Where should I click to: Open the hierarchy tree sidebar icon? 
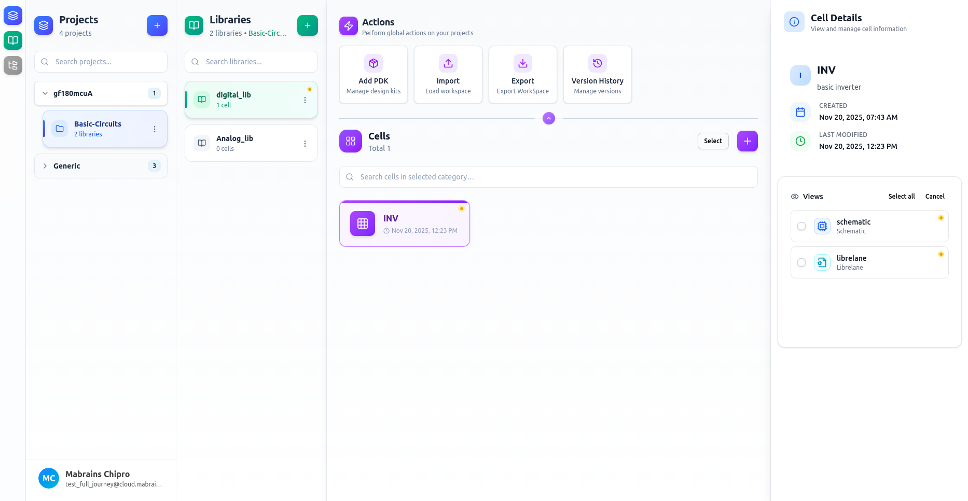coord(13,65)
